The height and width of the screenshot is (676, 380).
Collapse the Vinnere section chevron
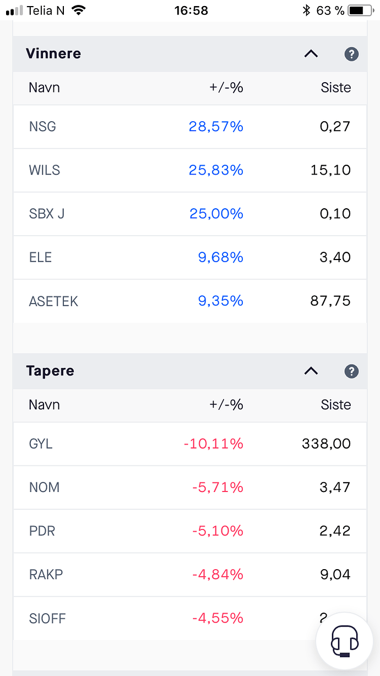click(x=311, y=54)
